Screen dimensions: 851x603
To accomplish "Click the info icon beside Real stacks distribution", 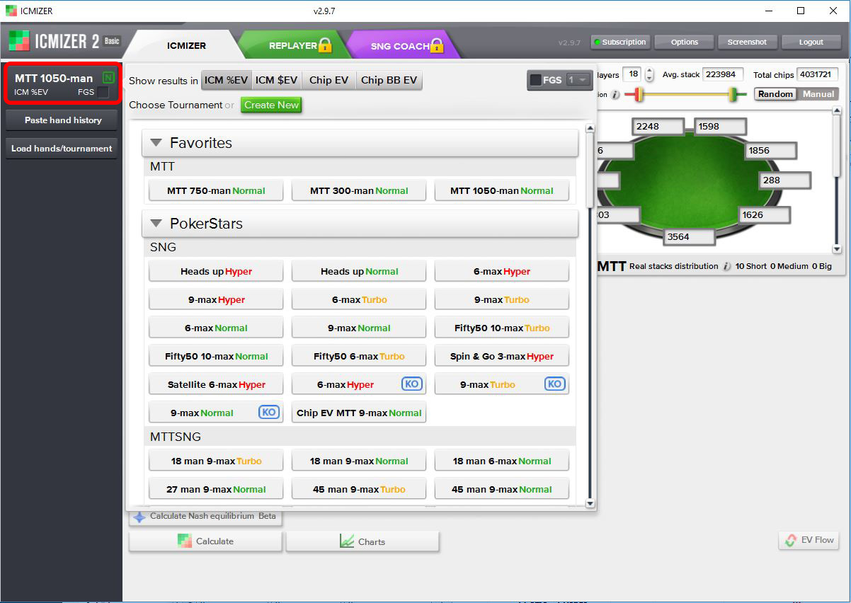I will point(726,266).
